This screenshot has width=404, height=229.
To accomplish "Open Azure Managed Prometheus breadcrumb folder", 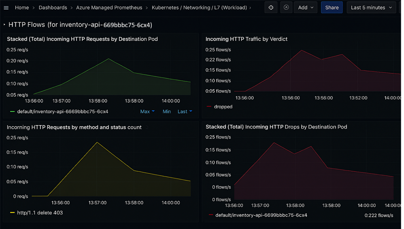I will tap(109, 8).
